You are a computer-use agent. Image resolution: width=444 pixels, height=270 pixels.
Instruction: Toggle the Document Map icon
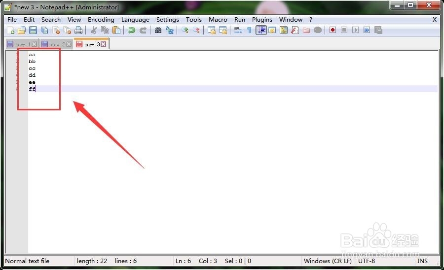coord(284,30)
